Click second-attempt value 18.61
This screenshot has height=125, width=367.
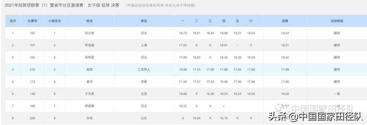coord(197,33)
